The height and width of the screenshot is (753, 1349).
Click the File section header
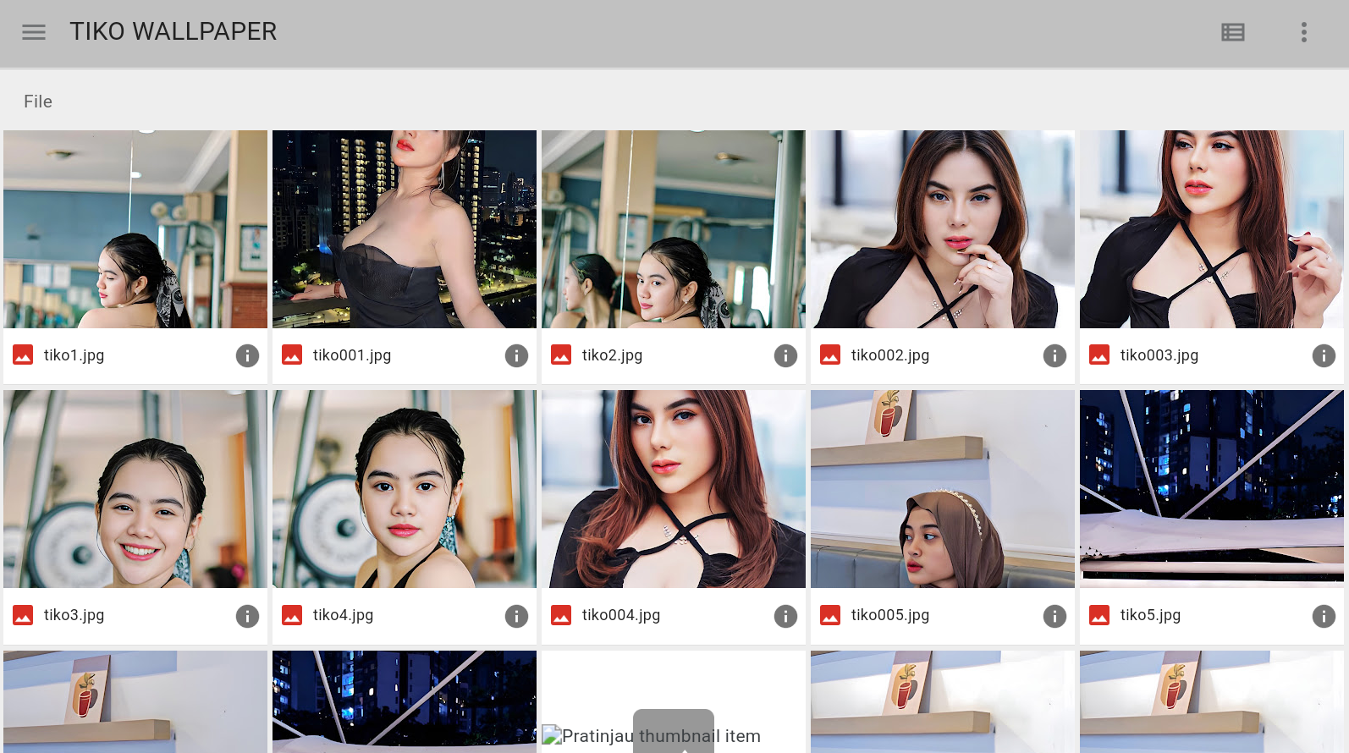tap(38, 102)
